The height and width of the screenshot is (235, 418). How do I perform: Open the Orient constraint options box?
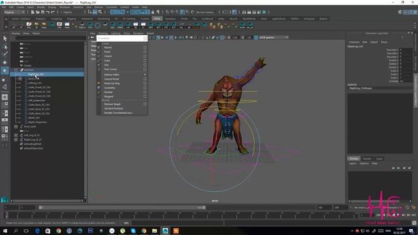145,56
